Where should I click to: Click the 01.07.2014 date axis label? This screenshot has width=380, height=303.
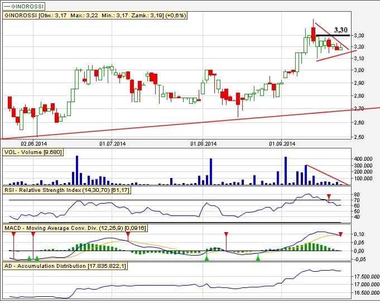[110, 143]
